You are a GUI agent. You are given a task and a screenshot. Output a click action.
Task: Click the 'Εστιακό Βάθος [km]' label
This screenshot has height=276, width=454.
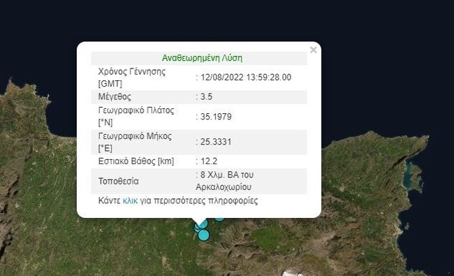pos(136,161)
